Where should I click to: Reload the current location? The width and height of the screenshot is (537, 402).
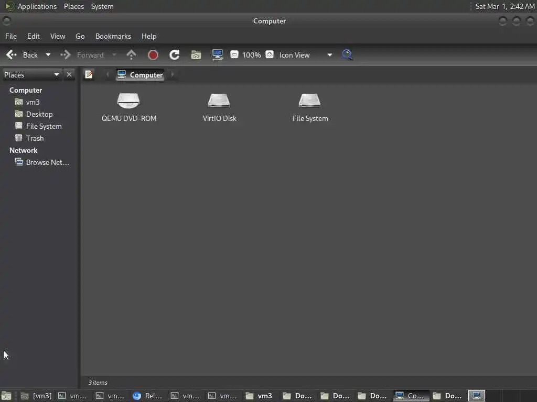pyautogui.click(x=174, y=54)
